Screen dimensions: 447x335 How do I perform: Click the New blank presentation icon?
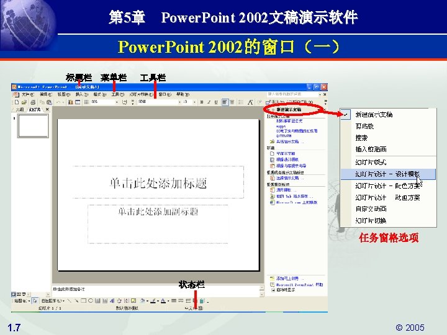(x=17, y=102)
